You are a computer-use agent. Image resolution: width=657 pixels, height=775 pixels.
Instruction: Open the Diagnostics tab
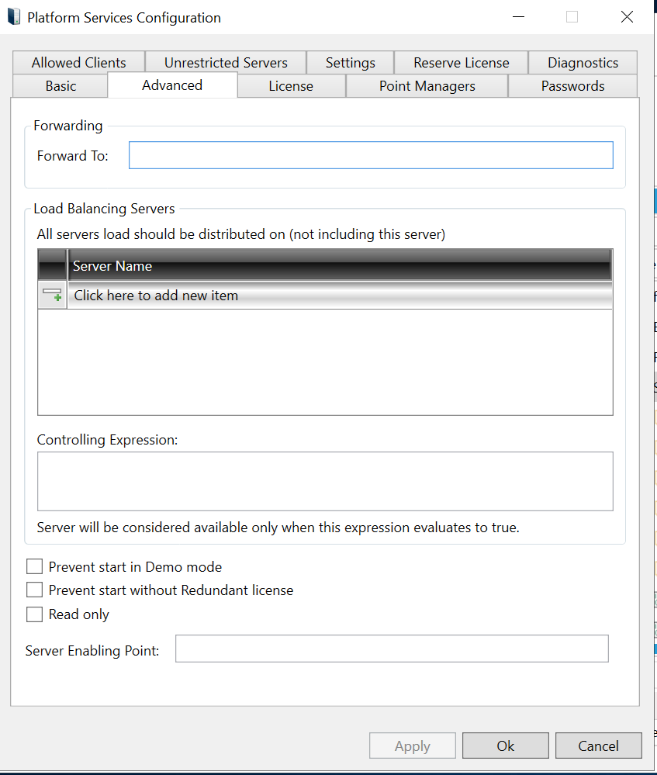(583, 63)
